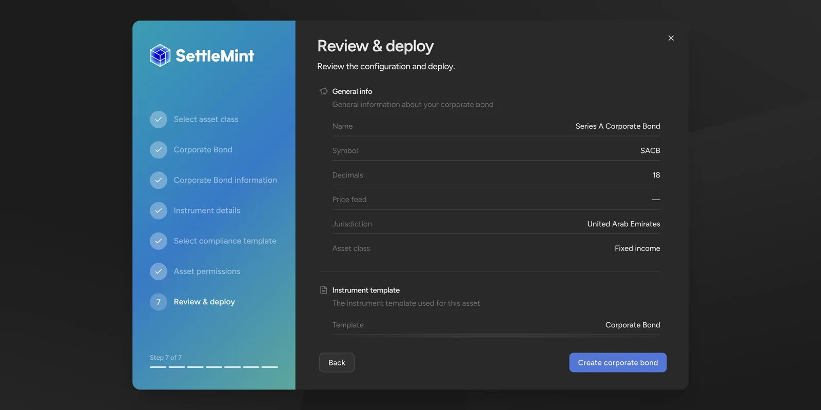Viewport: 821px width, 410px height.
Task: Click checkmark icon beside Instrument details
Action: (159, 210)
